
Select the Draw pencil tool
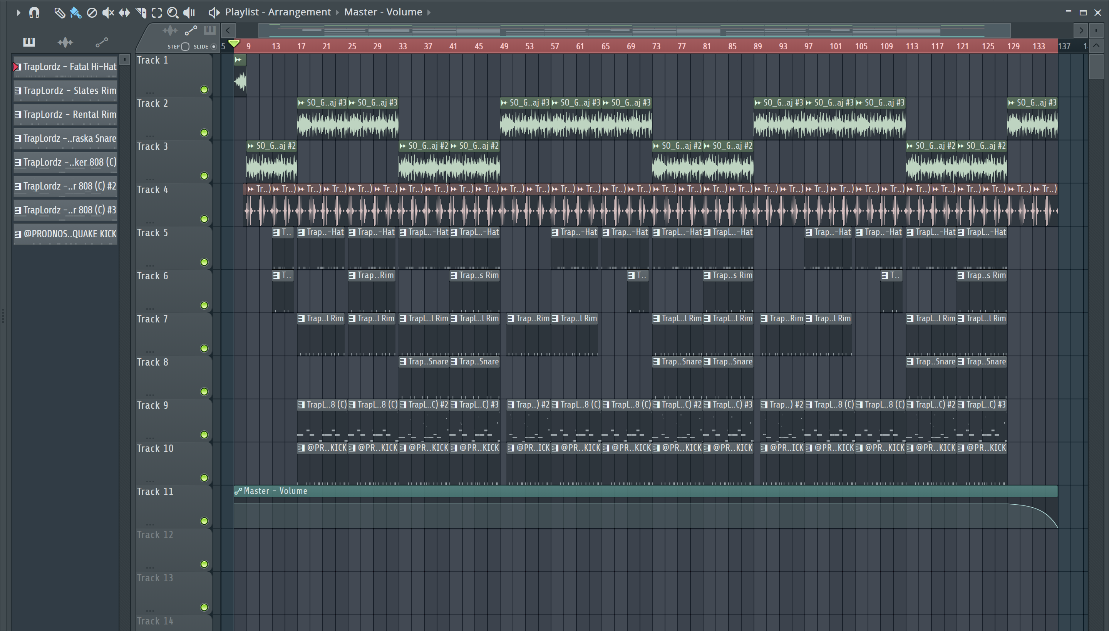(x=59, y=13)
